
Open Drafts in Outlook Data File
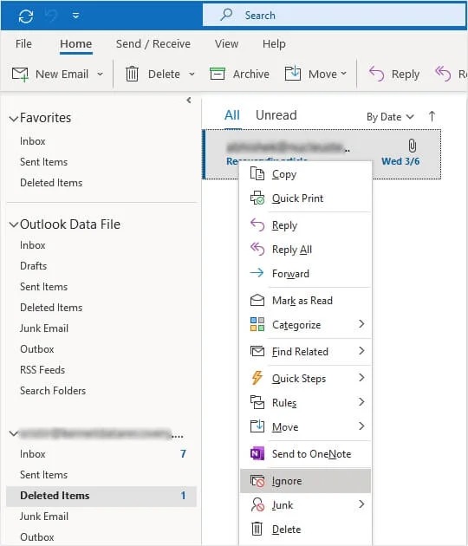34,266
